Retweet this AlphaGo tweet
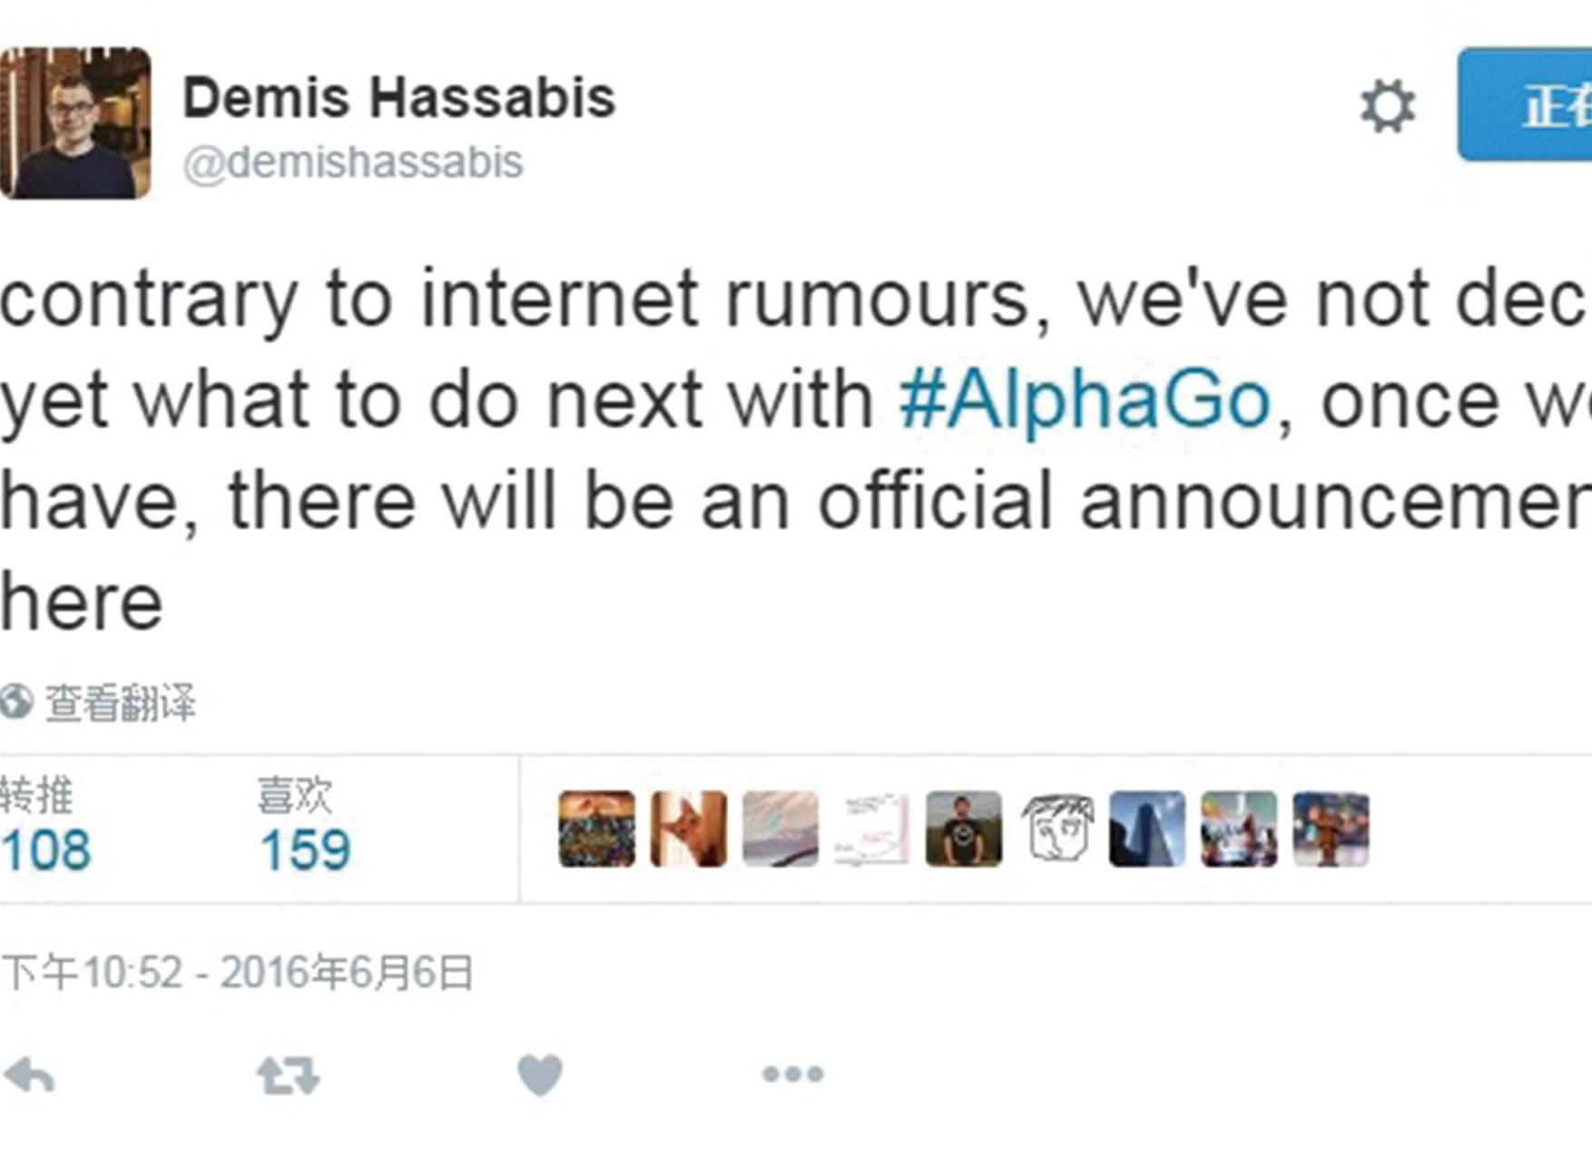1592x1158 pixels. (x=288, y=1075)
